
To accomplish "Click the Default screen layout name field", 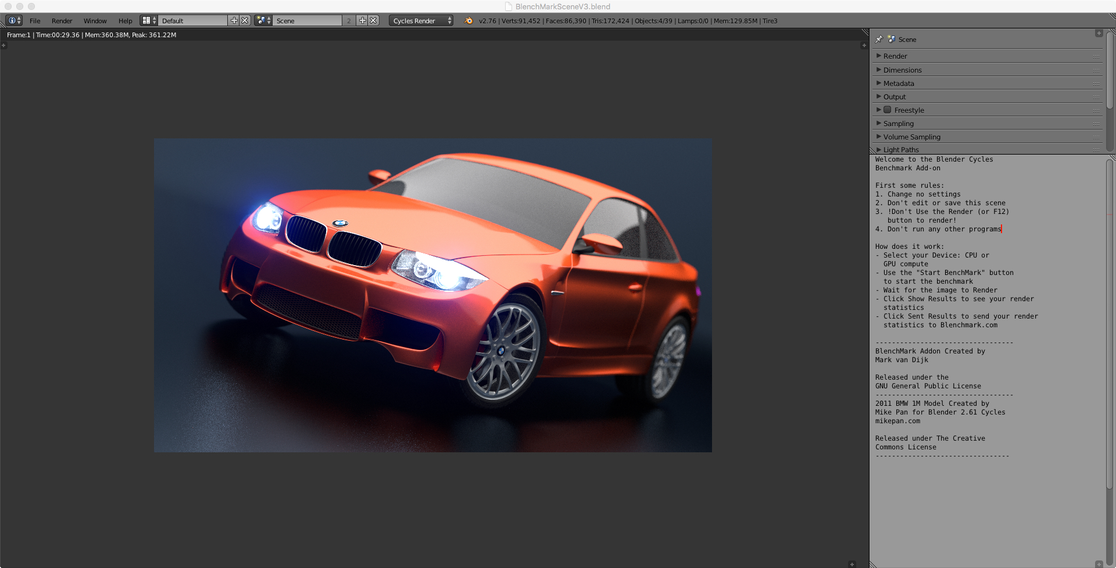I will tap(193, 20).
